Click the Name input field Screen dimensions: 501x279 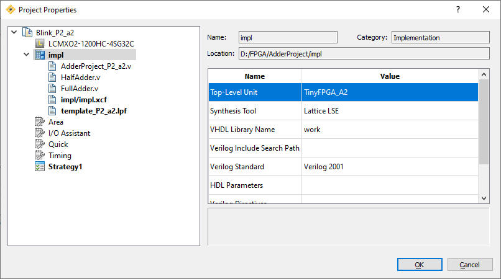click(x=288, y=37)
